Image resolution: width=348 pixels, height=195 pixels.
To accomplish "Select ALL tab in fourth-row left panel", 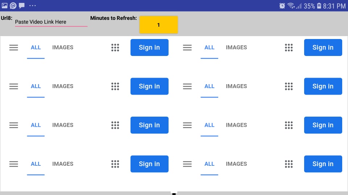I will [36, 164].
